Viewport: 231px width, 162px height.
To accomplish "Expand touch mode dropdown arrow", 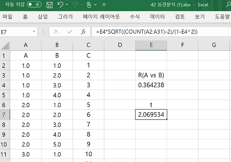I will coord(96,5).
